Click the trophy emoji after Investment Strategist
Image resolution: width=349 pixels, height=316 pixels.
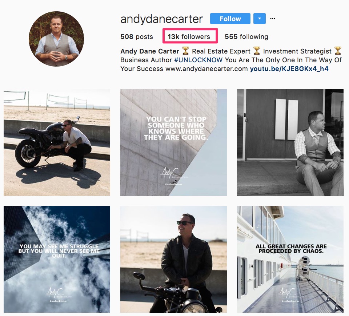point(338,51)
